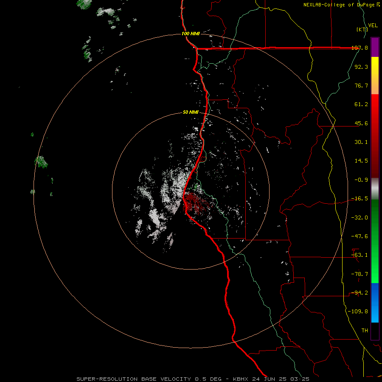382x382 pixels.
Task: Pick the dark TH segment of the color bar
Action: coord(375,331)
